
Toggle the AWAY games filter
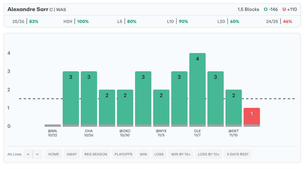tap(71, 154)
